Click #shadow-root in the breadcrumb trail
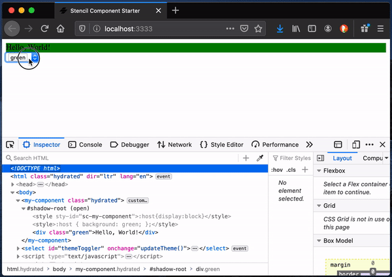Image resolution: width=392 pixels, height=277 pixels. pyautogui.click(x=168, y=269)
